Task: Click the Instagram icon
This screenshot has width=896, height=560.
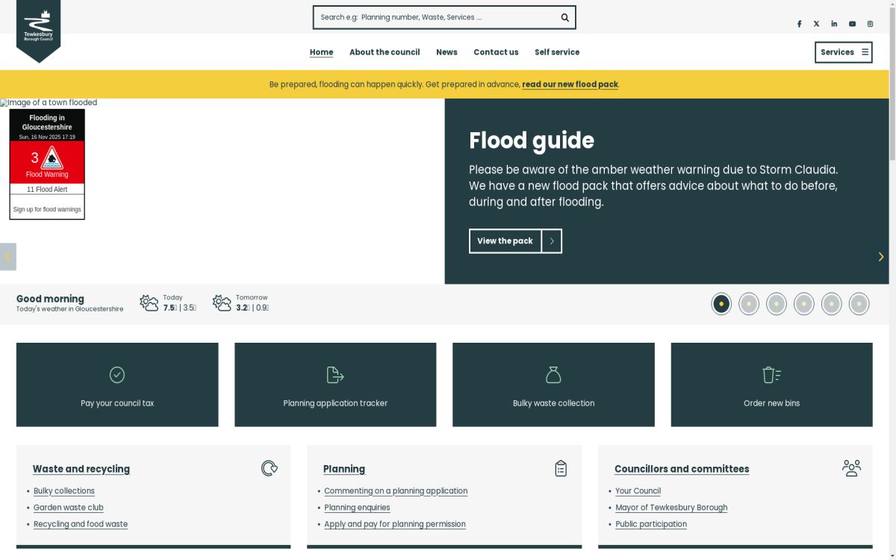Action: 870,23
